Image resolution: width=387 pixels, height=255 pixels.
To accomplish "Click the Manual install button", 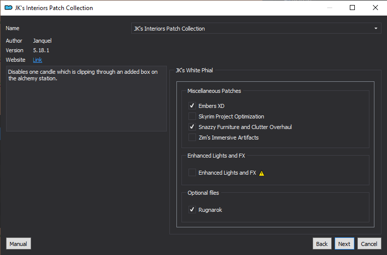I will [x=19, y=243].
